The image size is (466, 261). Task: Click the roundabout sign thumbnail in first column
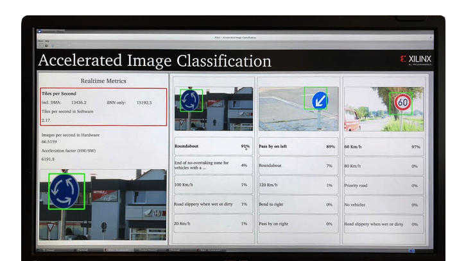(214, 109)
